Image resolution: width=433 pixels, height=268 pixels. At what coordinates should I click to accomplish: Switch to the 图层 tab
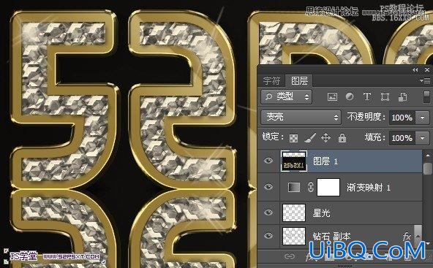click(299, 80)
